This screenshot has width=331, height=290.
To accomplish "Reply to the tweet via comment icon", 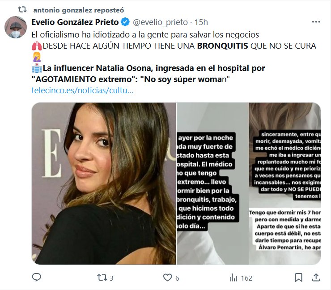I will tap(37, 278).
